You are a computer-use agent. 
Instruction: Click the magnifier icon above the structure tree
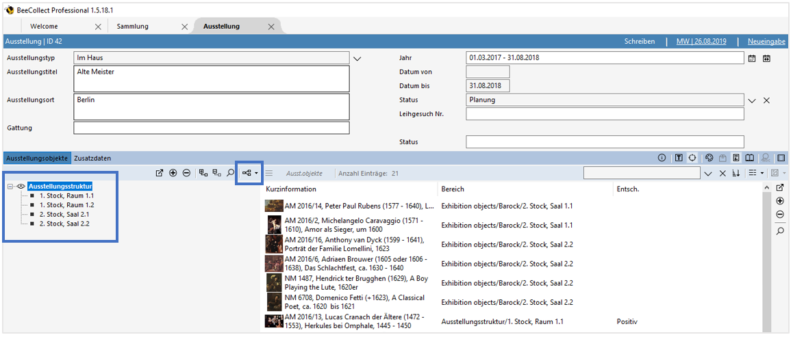(x=231, y=174)
